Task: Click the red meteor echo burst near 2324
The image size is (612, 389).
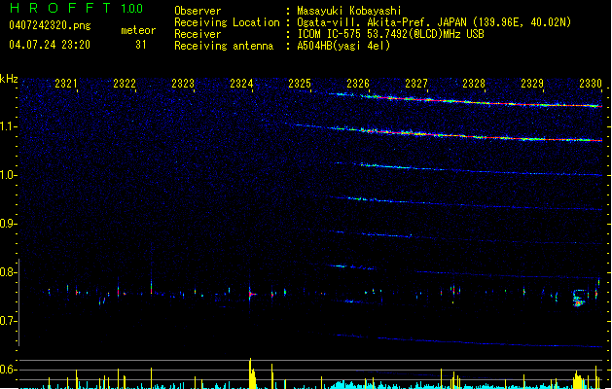Action: click(252, 294)
